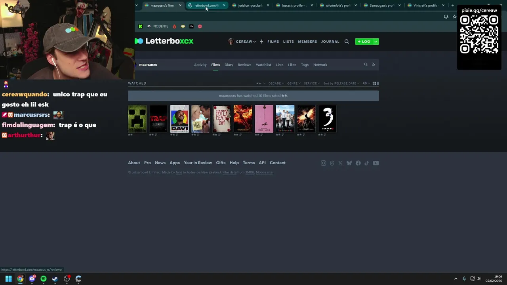The image size is (507, 285).
Task: Open the maarcusrs profile name link
Action: (148, 65)
